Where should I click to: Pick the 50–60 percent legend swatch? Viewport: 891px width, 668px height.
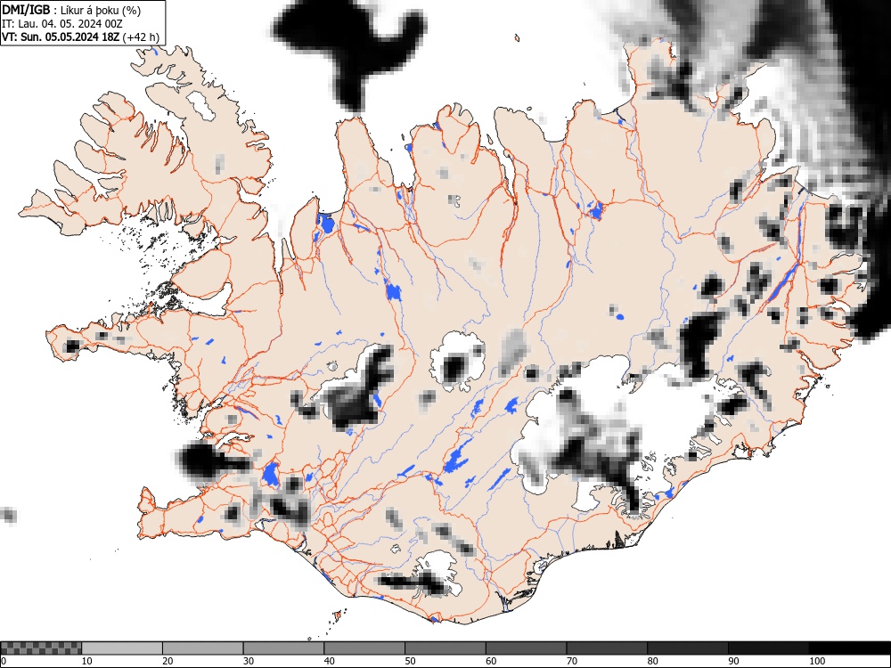[445, 648]
